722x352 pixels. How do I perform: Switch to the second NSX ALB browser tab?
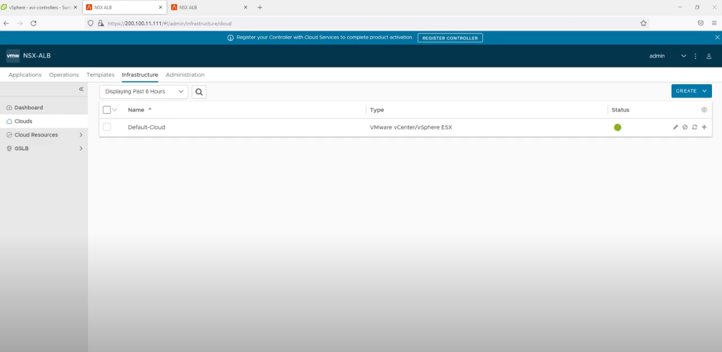click(x=208, y=7)
